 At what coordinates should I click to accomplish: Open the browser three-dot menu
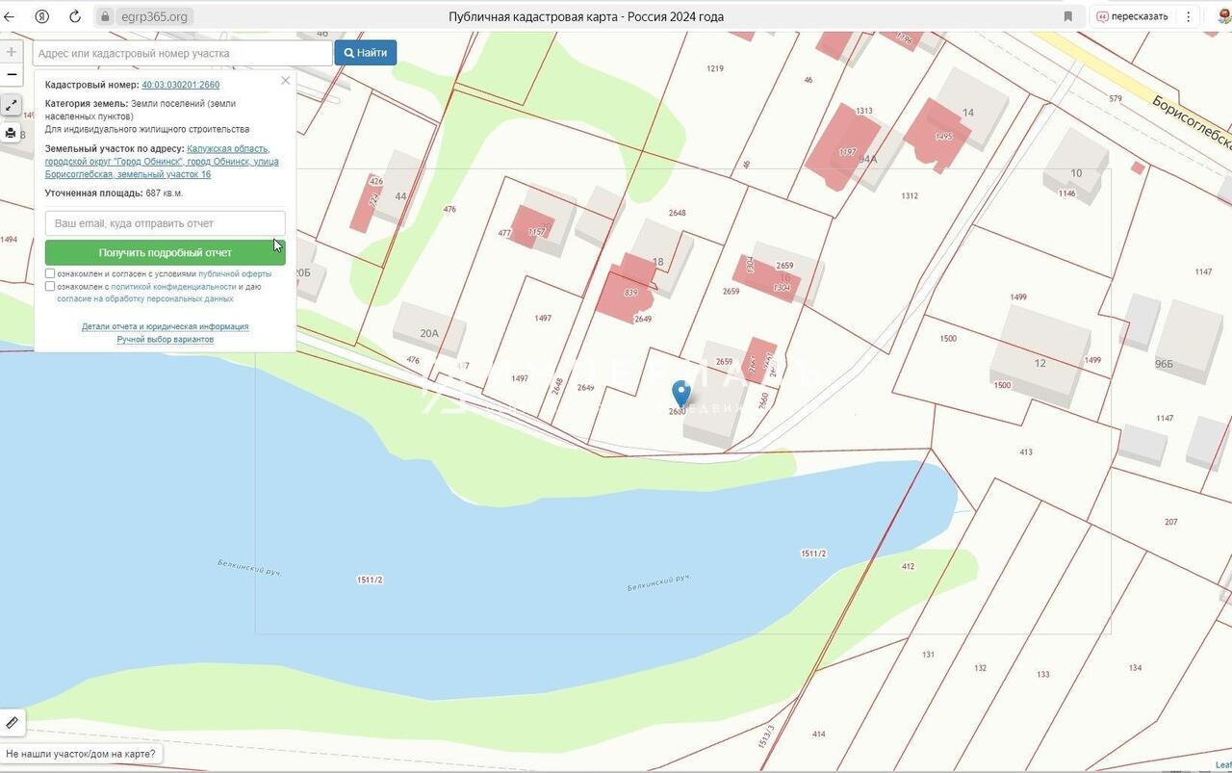coord(1189,16)
